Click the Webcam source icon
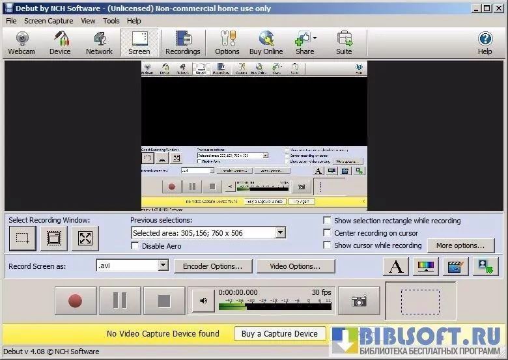Screen dimensions: 508x360 tap(21, 43)
